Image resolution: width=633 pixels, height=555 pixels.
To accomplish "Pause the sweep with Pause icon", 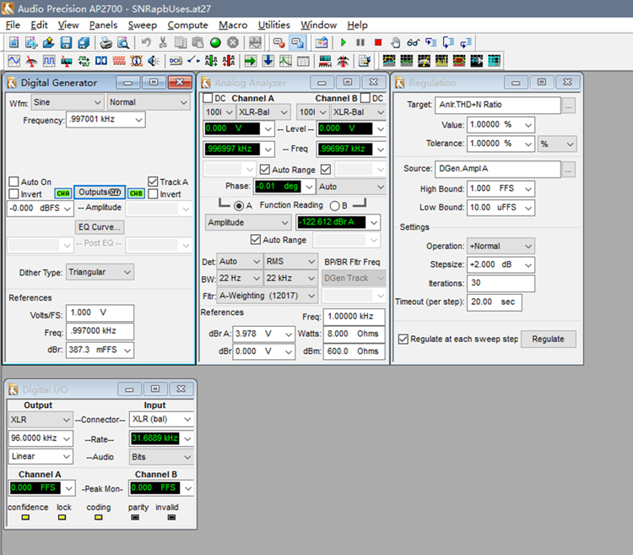I will [x=360, y=42].
